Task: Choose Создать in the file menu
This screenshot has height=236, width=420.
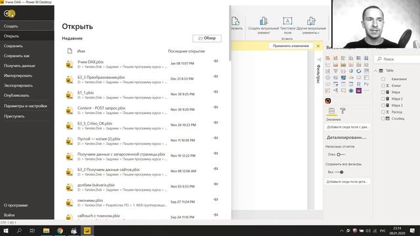Action: pos(27,26)
